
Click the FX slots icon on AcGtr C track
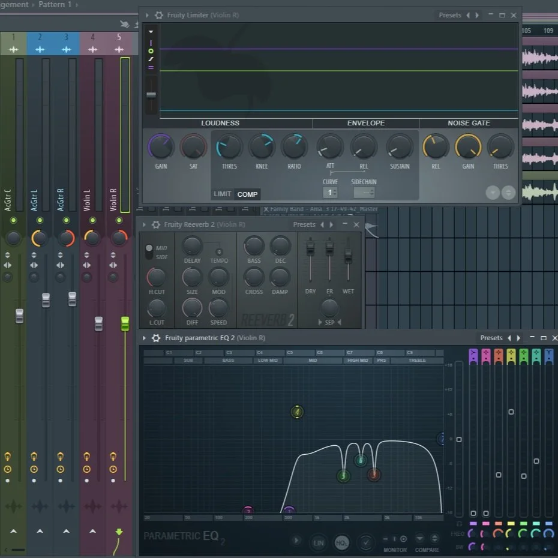[7, 456]
